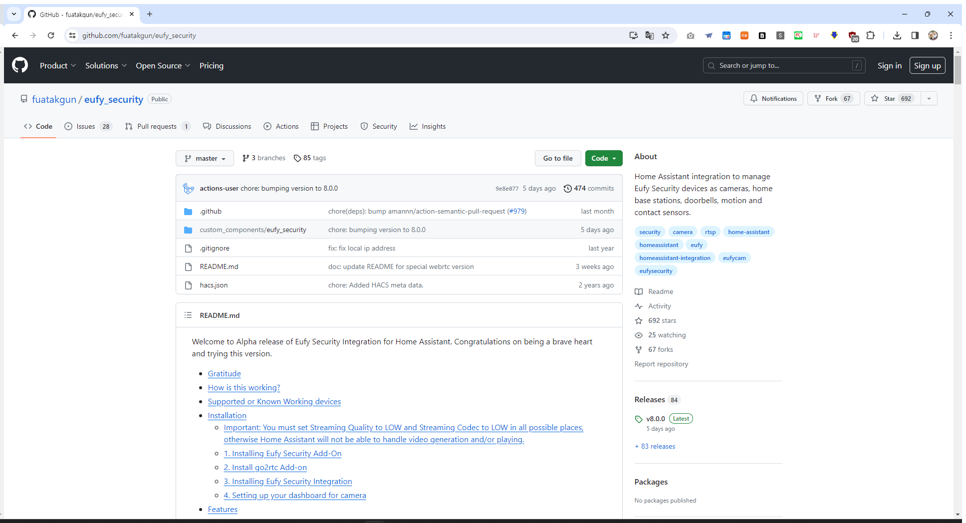Click the .github folder icon
Screen dimensions: 966x523
[x=188, y=212]
